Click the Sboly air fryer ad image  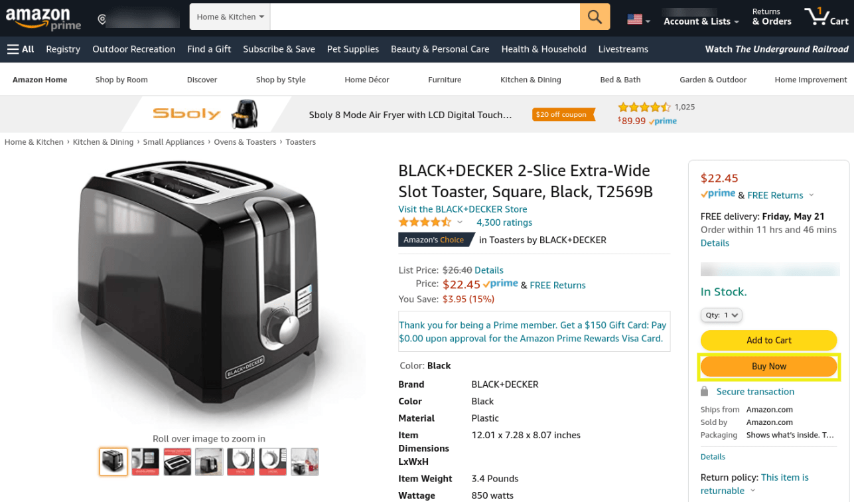click(244, 114)
